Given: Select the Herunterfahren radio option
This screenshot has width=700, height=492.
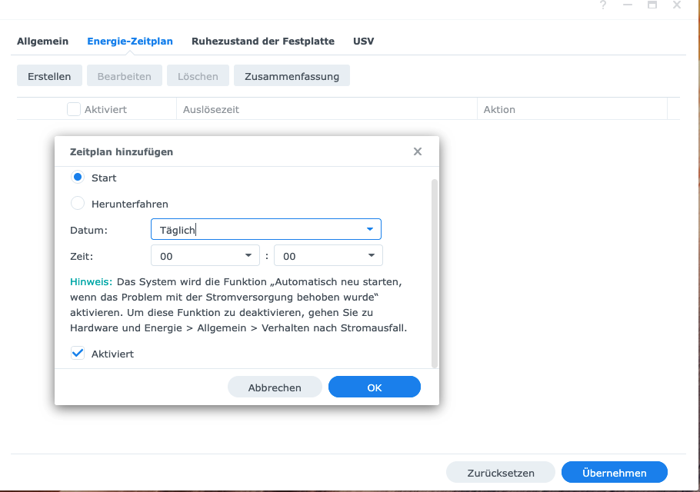Looking at the screenshot, I should click(77, 204).
